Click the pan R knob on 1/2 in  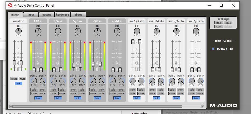click(43, 81)
